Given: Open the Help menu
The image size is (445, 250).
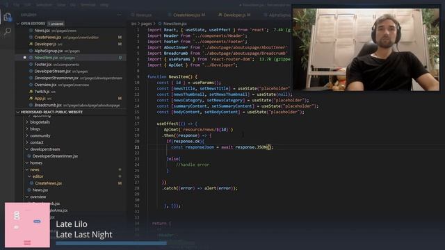Looking at the screenshot, I should coord(104,5).
